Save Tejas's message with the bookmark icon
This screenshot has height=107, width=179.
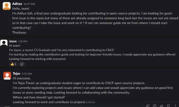click(x=168, y=106)
